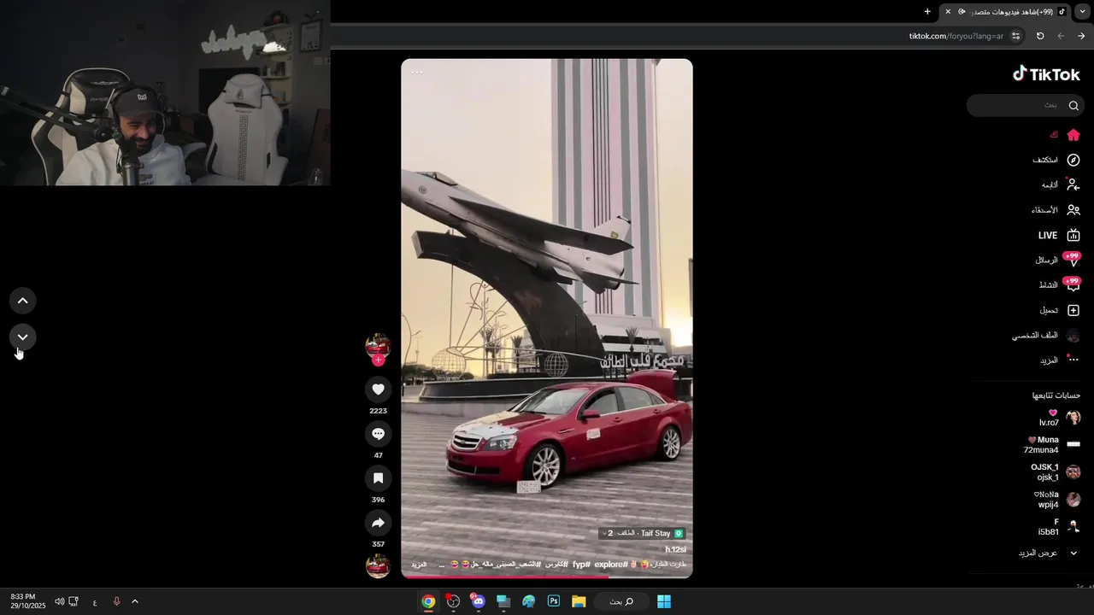Open followed account ojsk_1
The height and width of the screenshot is (615, 1094).
coord(1056,472)
